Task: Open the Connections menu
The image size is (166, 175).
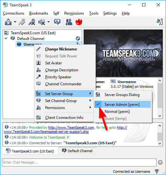Action: (x=14, y=13)
